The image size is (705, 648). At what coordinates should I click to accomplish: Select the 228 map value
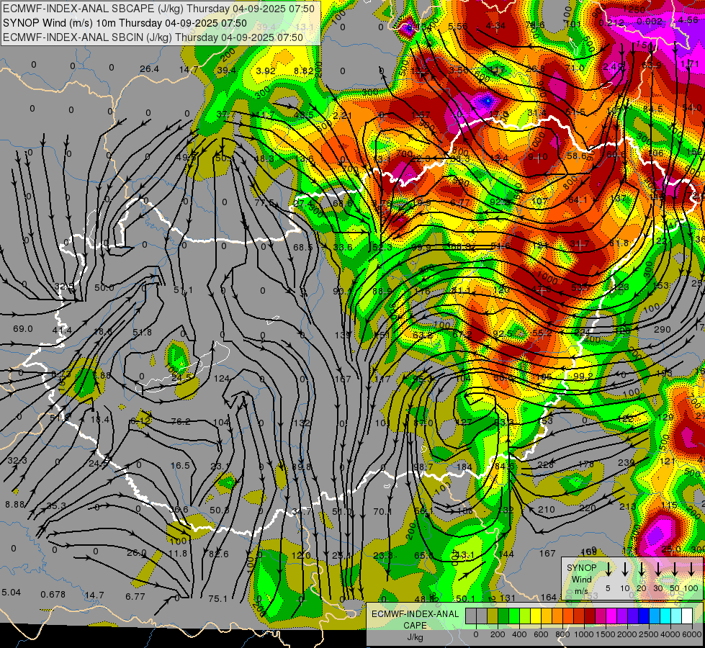click(x=546, y=464)
